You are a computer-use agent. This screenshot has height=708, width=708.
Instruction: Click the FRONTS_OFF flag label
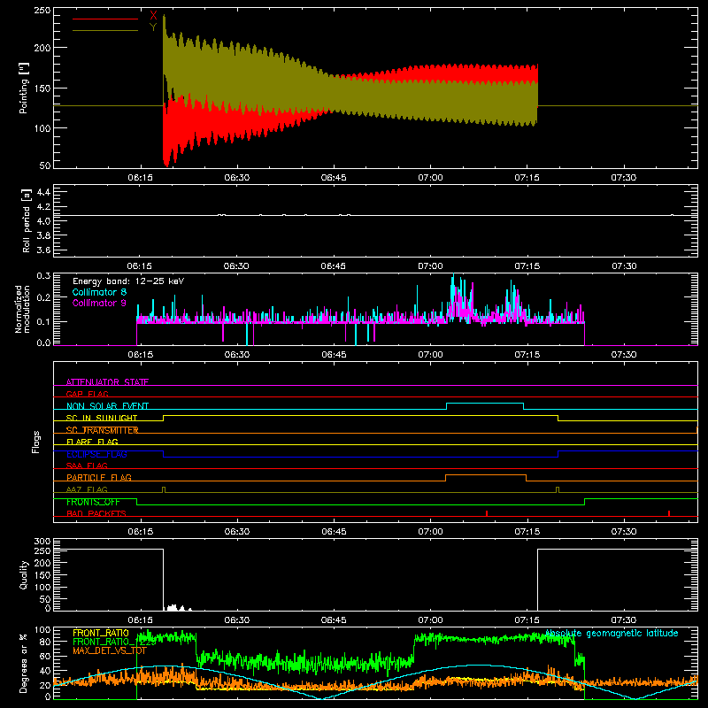[93, 502]
